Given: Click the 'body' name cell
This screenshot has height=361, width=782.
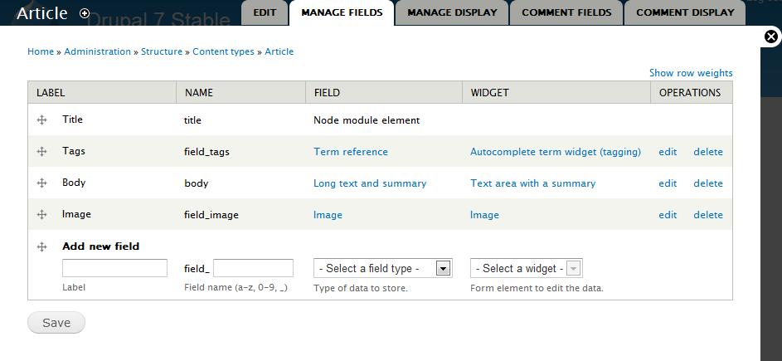Looking at the screenshot, I should coord(196,183).
